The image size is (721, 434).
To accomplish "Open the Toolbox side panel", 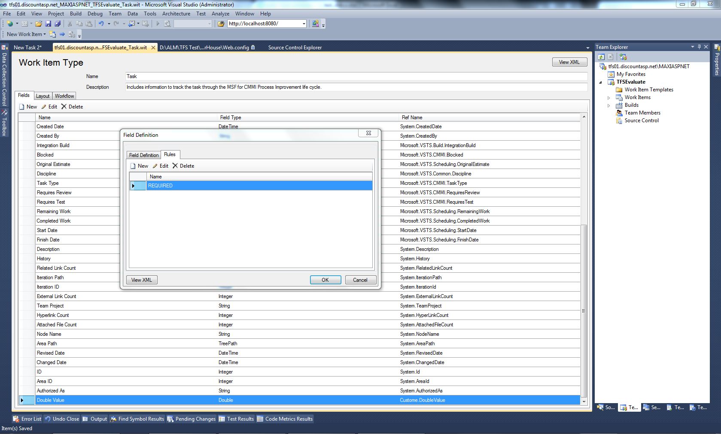I will [x=4, y=123].
